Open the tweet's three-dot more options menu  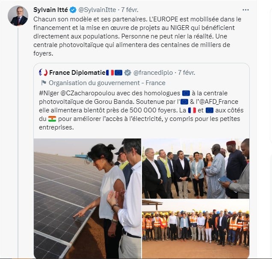pyautogui.click(x=245, y=9)
